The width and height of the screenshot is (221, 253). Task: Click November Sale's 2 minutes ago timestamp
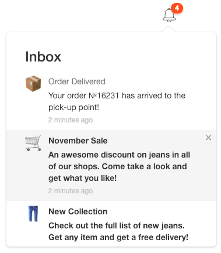tap(71, 191)
